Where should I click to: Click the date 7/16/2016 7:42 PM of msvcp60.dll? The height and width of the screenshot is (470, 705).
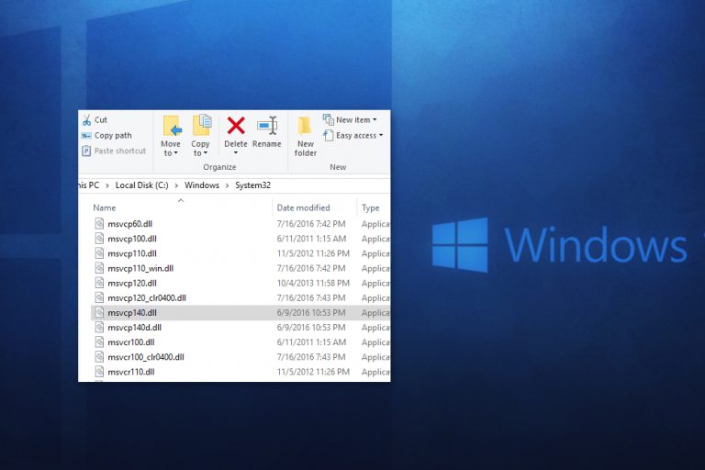click(311, 224)
